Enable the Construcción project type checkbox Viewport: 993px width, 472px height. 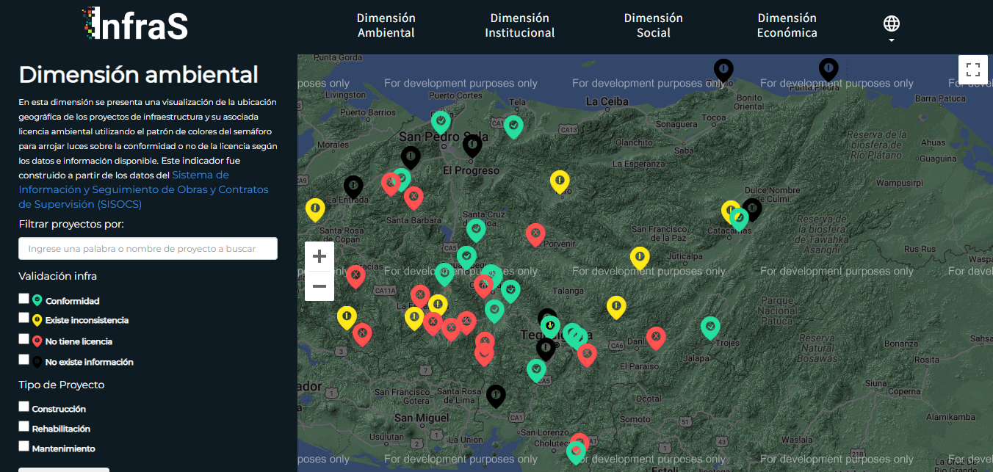point(24,407)
